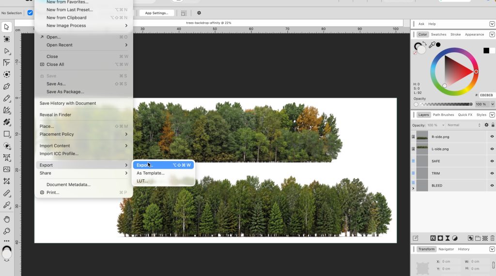Hide the L-side.png layer

pyautogui.click(x=492, y=149)
